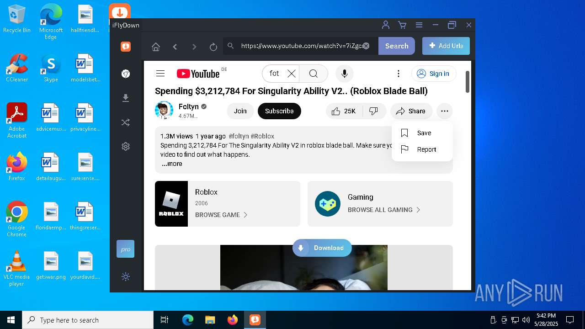Toggle the more actions three-dot button
This screenshot has width=585, height=329.
pos(445,111)
